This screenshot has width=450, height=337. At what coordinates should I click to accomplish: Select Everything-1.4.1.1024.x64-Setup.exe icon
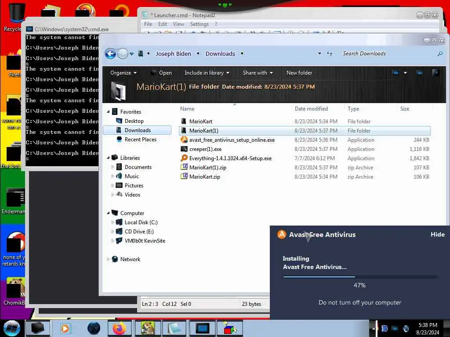pos(184,158)
